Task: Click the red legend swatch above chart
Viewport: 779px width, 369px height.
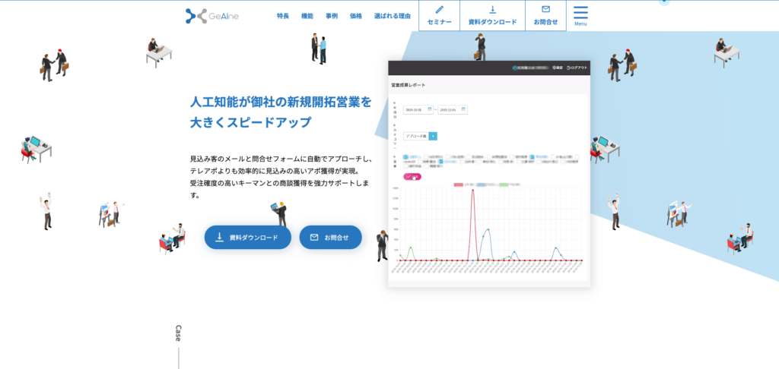Action: pyautogui.click(x=459, y=184)
